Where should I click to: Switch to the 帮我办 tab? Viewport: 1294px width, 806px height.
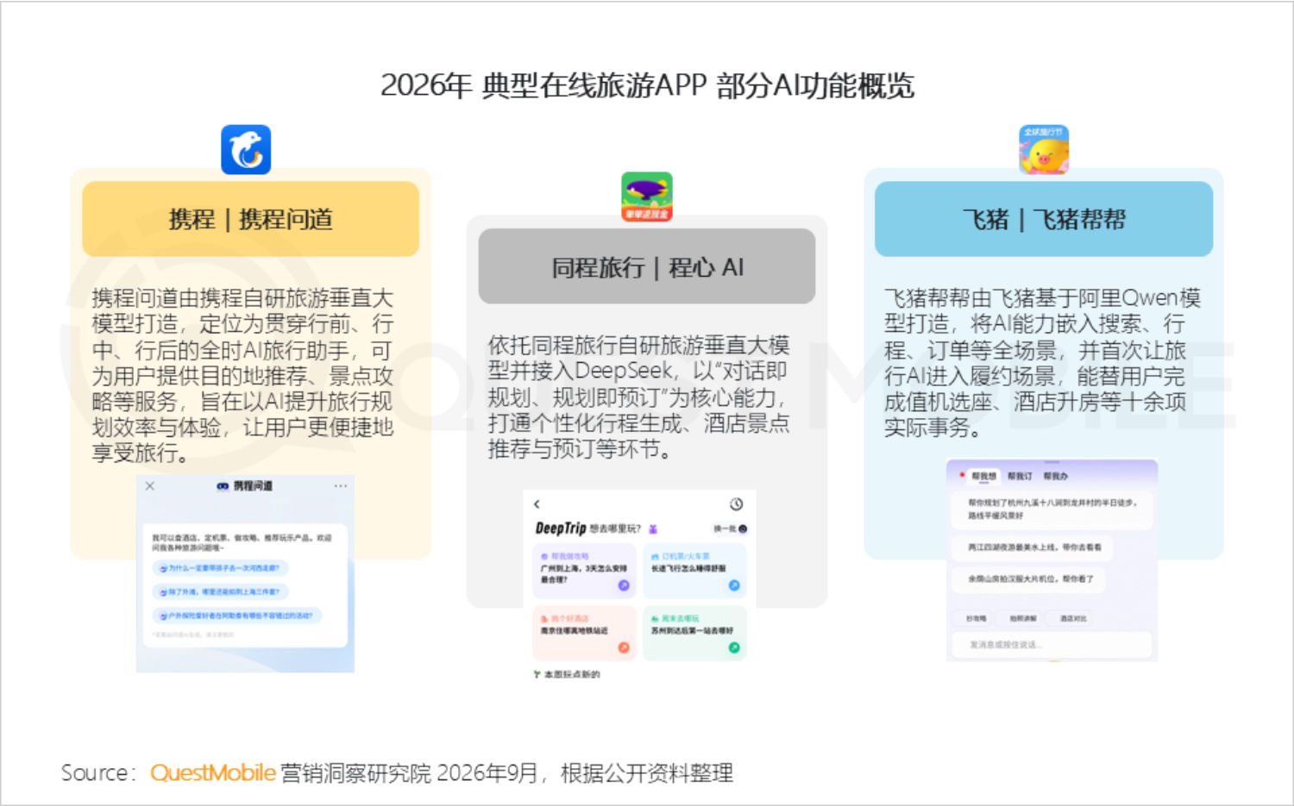pos(1055,476)
